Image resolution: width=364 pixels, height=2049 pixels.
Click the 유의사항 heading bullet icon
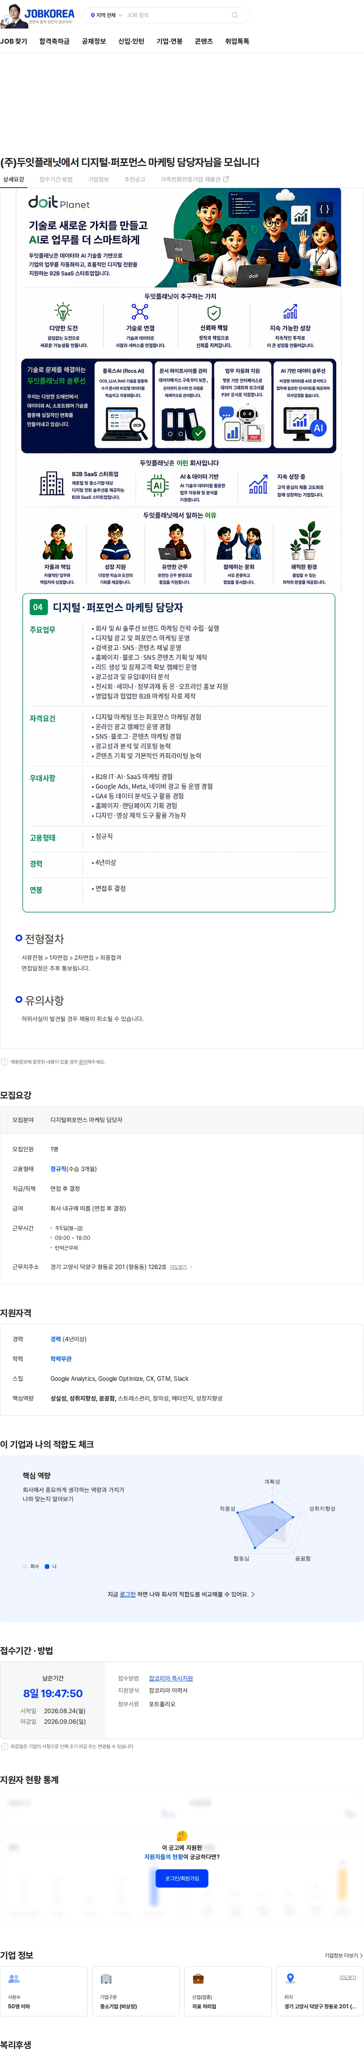(19, 999)
